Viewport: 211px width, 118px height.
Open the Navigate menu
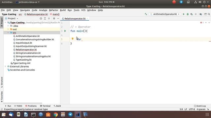25,10
